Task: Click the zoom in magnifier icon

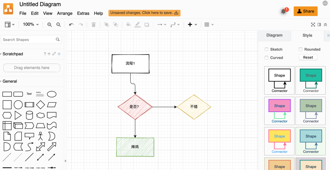Action: coord(49,25)
